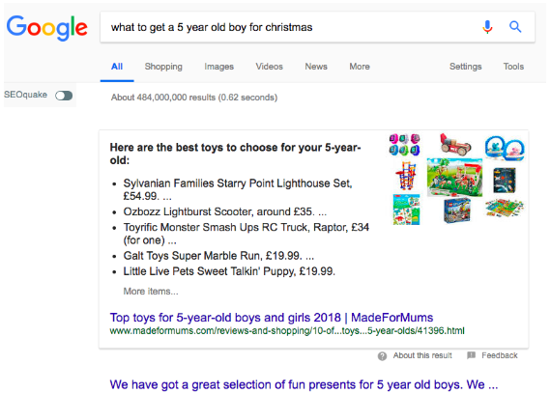Switch to the Images tab
The width and height of the screenshot is (551, 393).
(x=218, y=67)
